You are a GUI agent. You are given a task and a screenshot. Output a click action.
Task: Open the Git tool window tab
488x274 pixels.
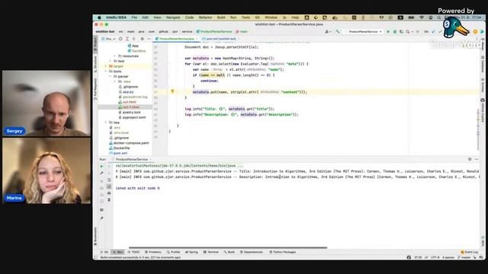[104, 252]
